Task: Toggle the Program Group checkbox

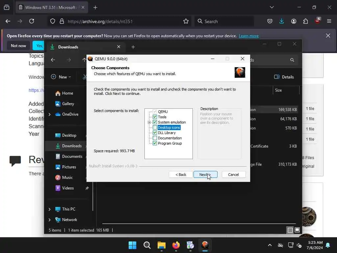Action: pos(155,143)
